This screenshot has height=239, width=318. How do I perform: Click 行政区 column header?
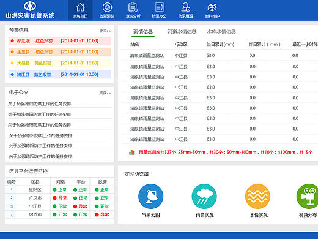coord(181,44)
